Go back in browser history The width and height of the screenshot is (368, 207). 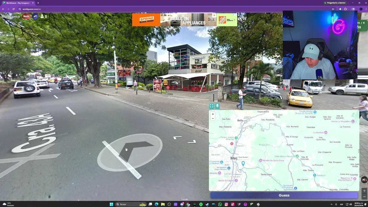click(3, 9)
